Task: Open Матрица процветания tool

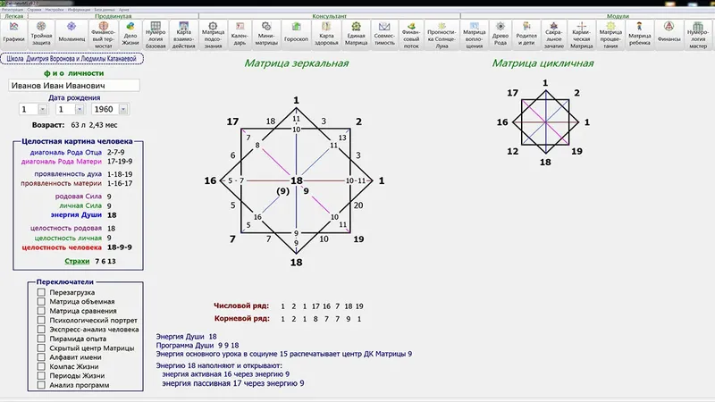Action: pos(610,35)
